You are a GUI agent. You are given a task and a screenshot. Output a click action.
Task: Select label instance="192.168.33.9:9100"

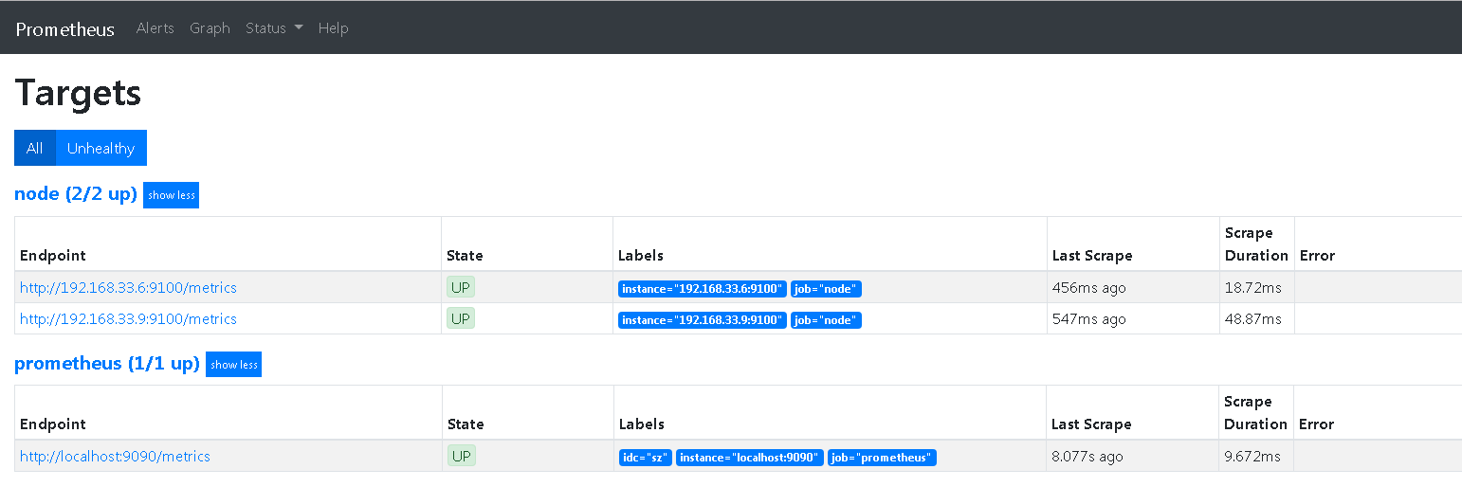pos(703,320)
